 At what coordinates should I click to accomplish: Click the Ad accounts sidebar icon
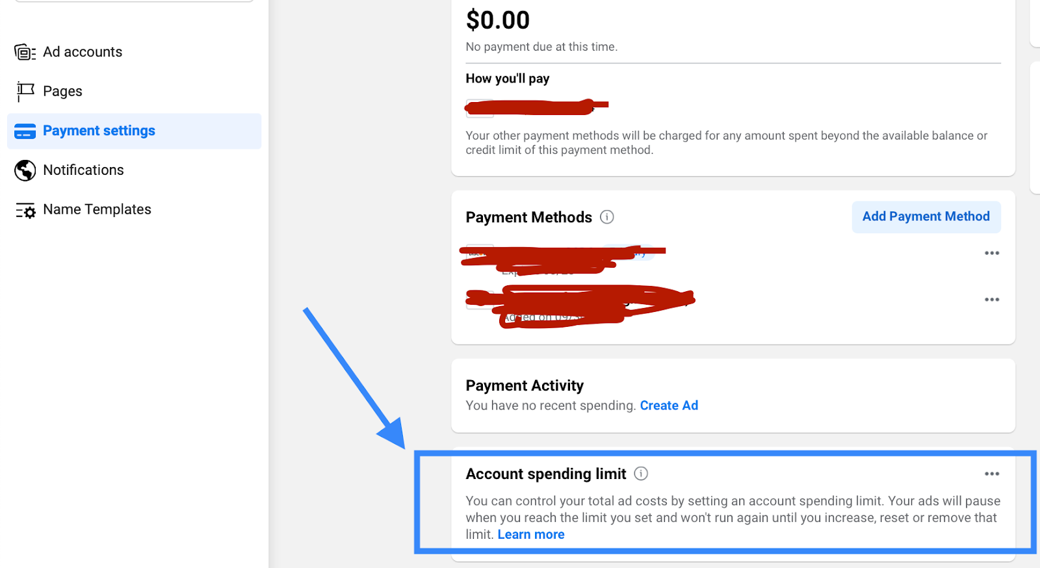(x=25, y=52)
